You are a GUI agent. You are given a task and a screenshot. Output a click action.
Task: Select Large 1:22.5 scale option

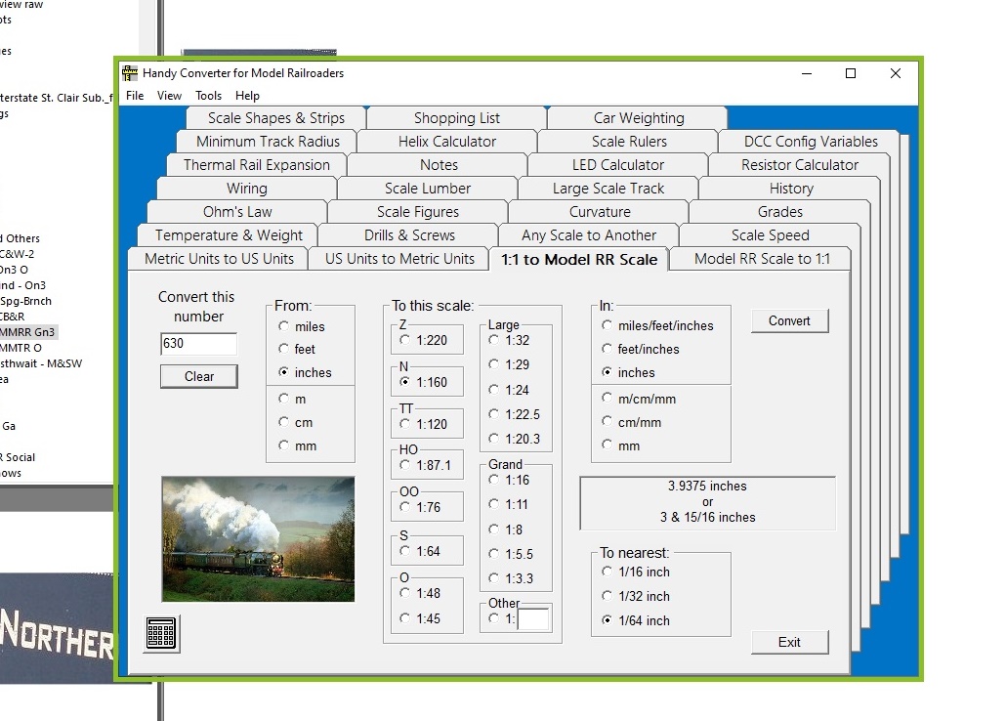[494, 414]
